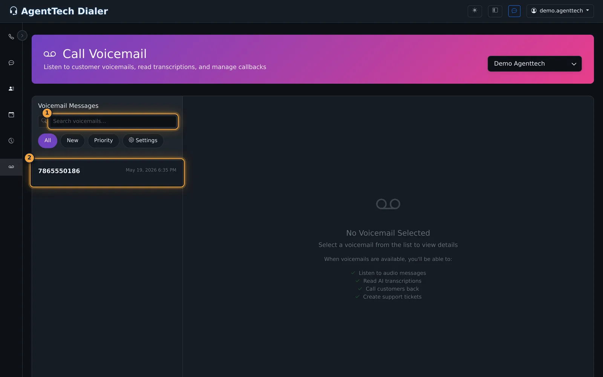Open the phone dialer sidebar icon
Viewport: 603px width, 377px height.
[11, 37]
